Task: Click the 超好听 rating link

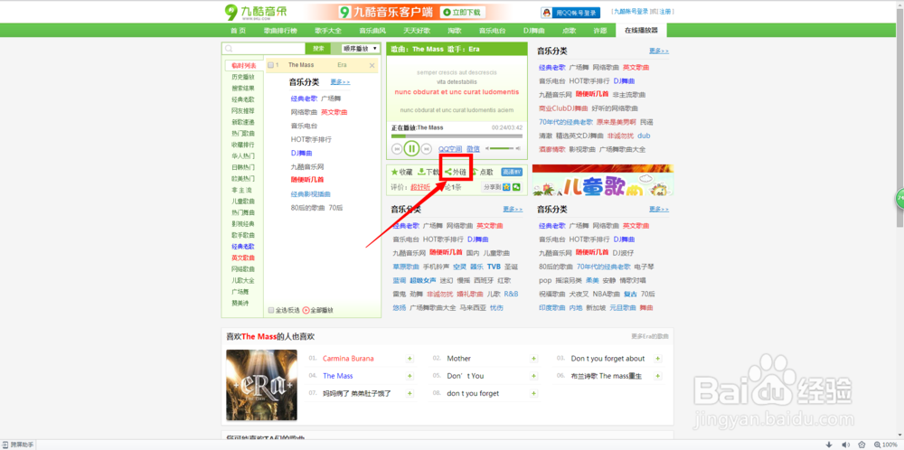Action: [420, 187]
